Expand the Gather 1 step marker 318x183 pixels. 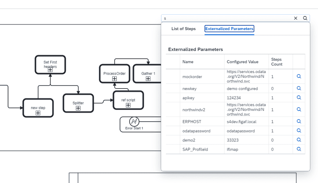coord(148,79)
